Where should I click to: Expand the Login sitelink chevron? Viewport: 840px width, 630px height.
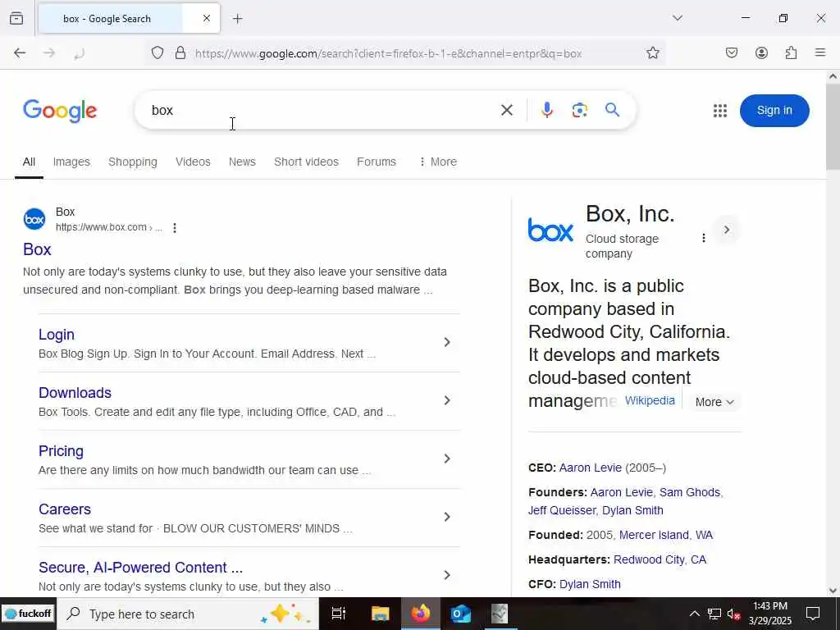(x=447, y=342)
